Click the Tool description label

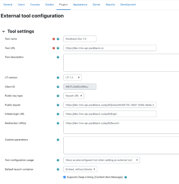point(14,57)
